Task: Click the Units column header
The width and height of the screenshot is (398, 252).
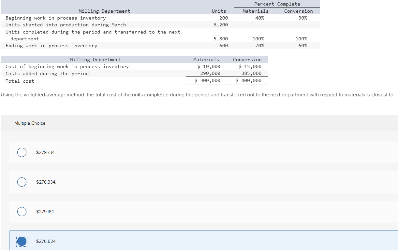Action: tap(219, 11)
